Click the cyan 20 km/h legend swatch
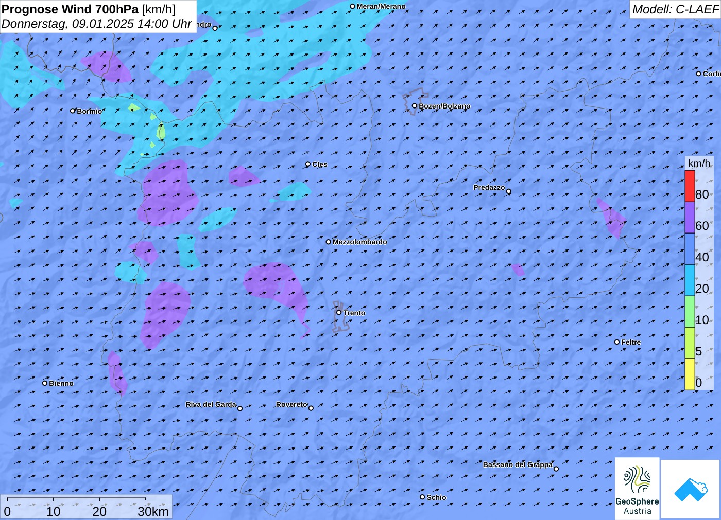This screenshot has width=721, height=520. (x=690, y=280)
